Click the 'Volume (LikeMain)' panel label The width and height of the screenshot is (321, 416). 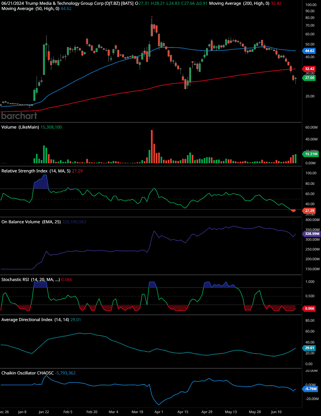coord(20,127)
